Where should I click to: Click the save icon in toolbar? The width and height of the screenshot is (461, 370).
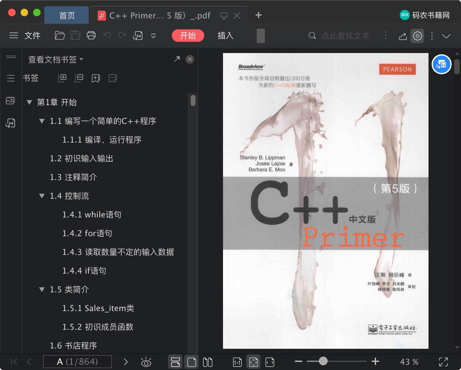pyautogui.click(x=75, y=36)
